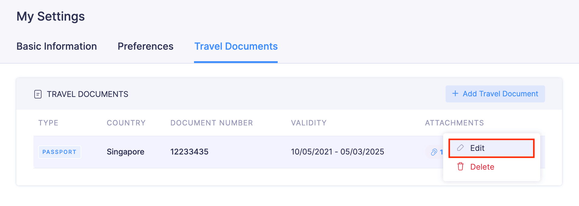Click the pencil icon in the popup menu
Screen dimensions: 579x206
pyautogui.click(x=460, y=148)
